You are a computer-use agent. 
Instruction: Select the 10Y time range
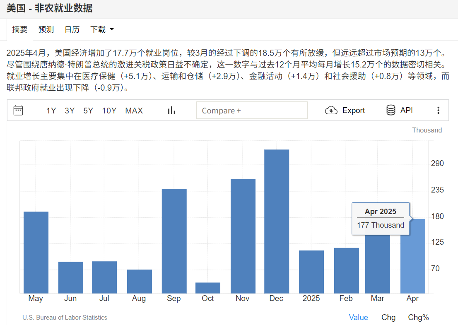coord(109,111)
